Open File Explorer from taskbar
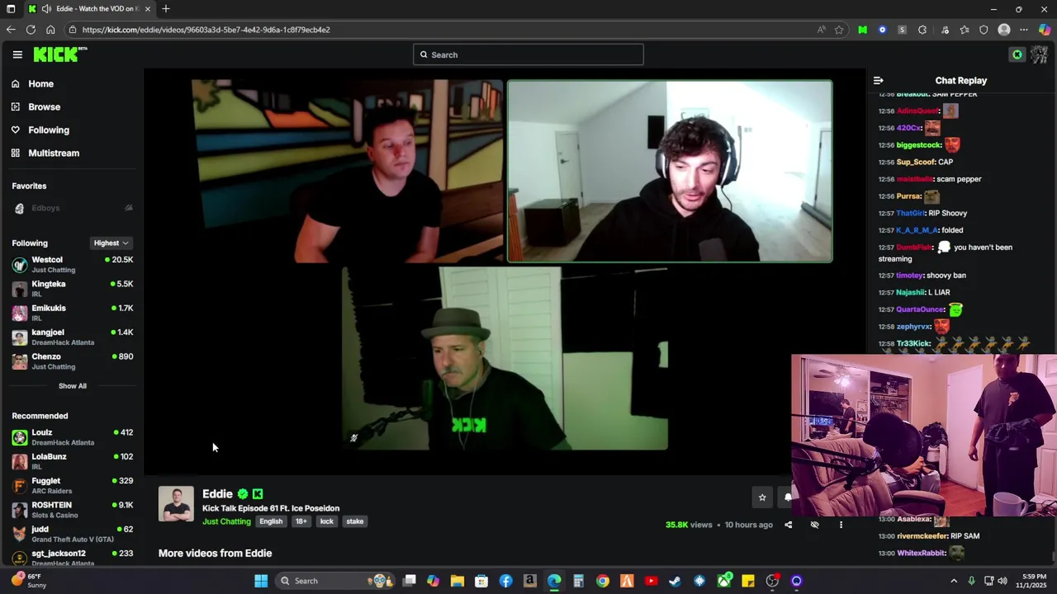The height and width of the screenshot is (594, 1057). click(457, 581)
